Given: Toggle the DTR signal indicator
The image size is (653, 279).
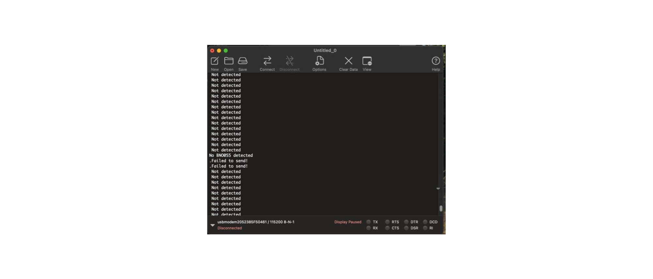Looking at the screenshot, I should pos(406,222).
